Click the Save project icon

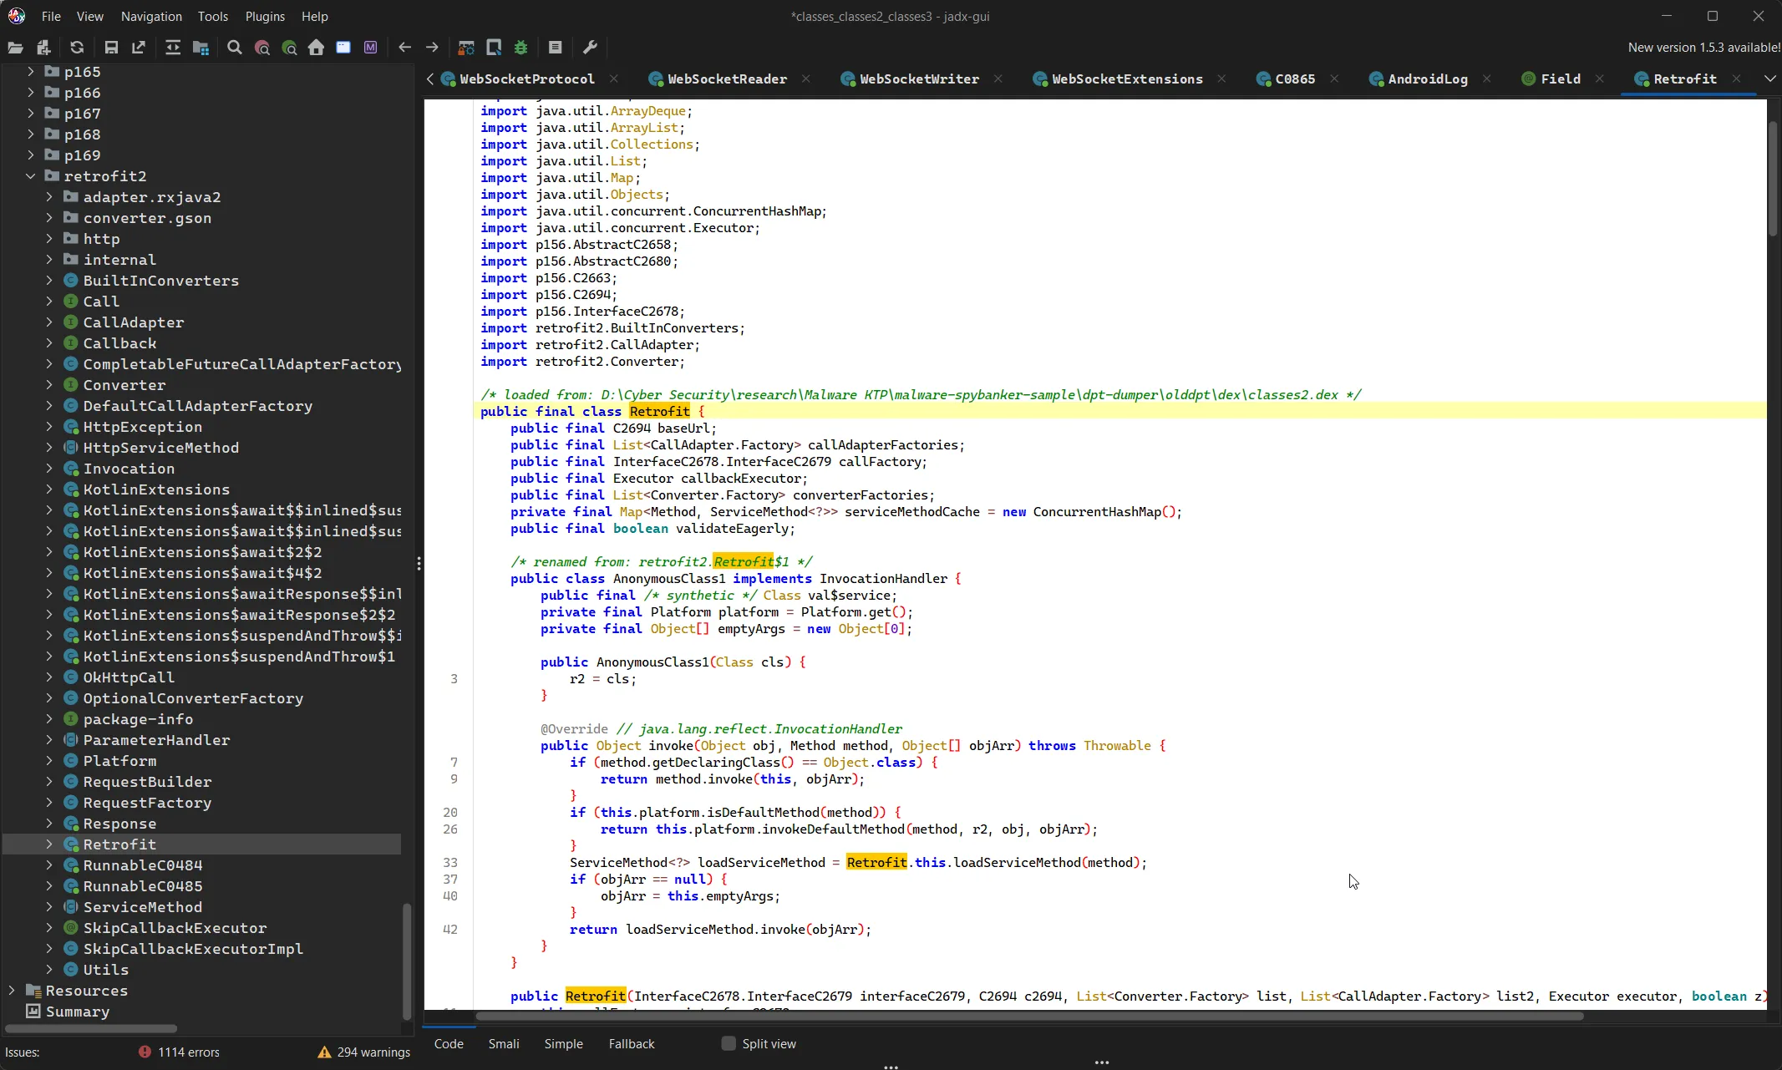[x=111, y=48]
